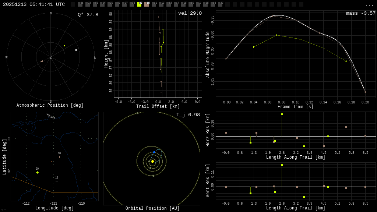This screenshot has height=212, width=377.
Task: Click station 10 cross marker on map
Action: click(x=59, y=157)
